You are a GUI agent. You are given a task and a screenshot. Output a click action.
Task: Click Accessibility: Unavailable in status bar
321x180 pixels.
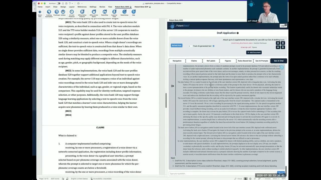[x=101, y=179]
